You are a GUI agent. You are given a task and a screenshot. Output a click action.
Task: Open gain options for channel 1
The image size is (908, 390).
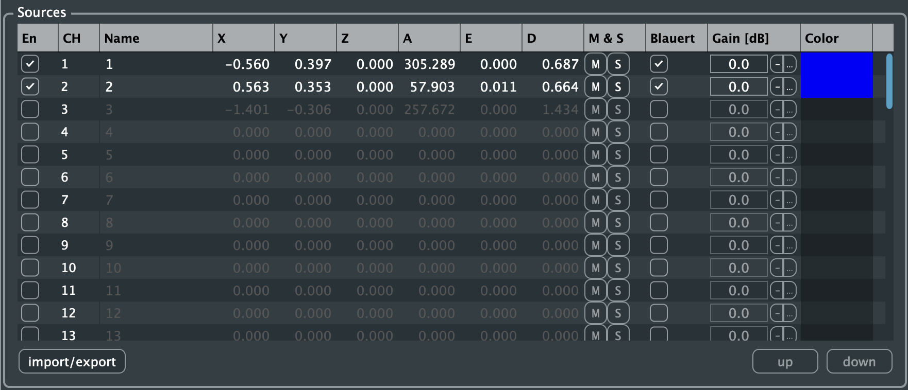(x=790, y=64)
